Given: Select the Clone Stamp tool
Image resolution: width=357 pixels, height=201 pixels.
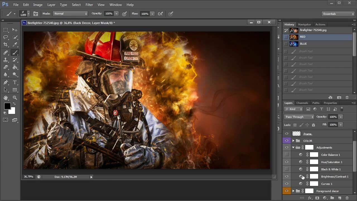Looking at the screenshot, I should [6, 60].
